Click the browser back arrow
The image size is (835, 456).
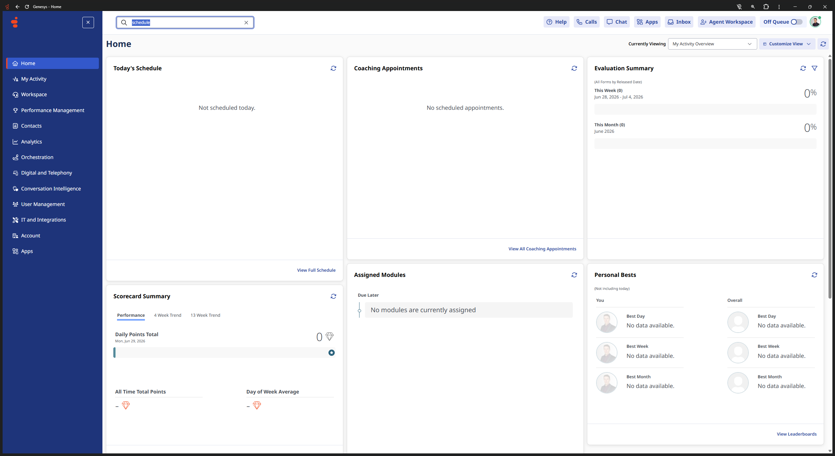click(18, 6)
